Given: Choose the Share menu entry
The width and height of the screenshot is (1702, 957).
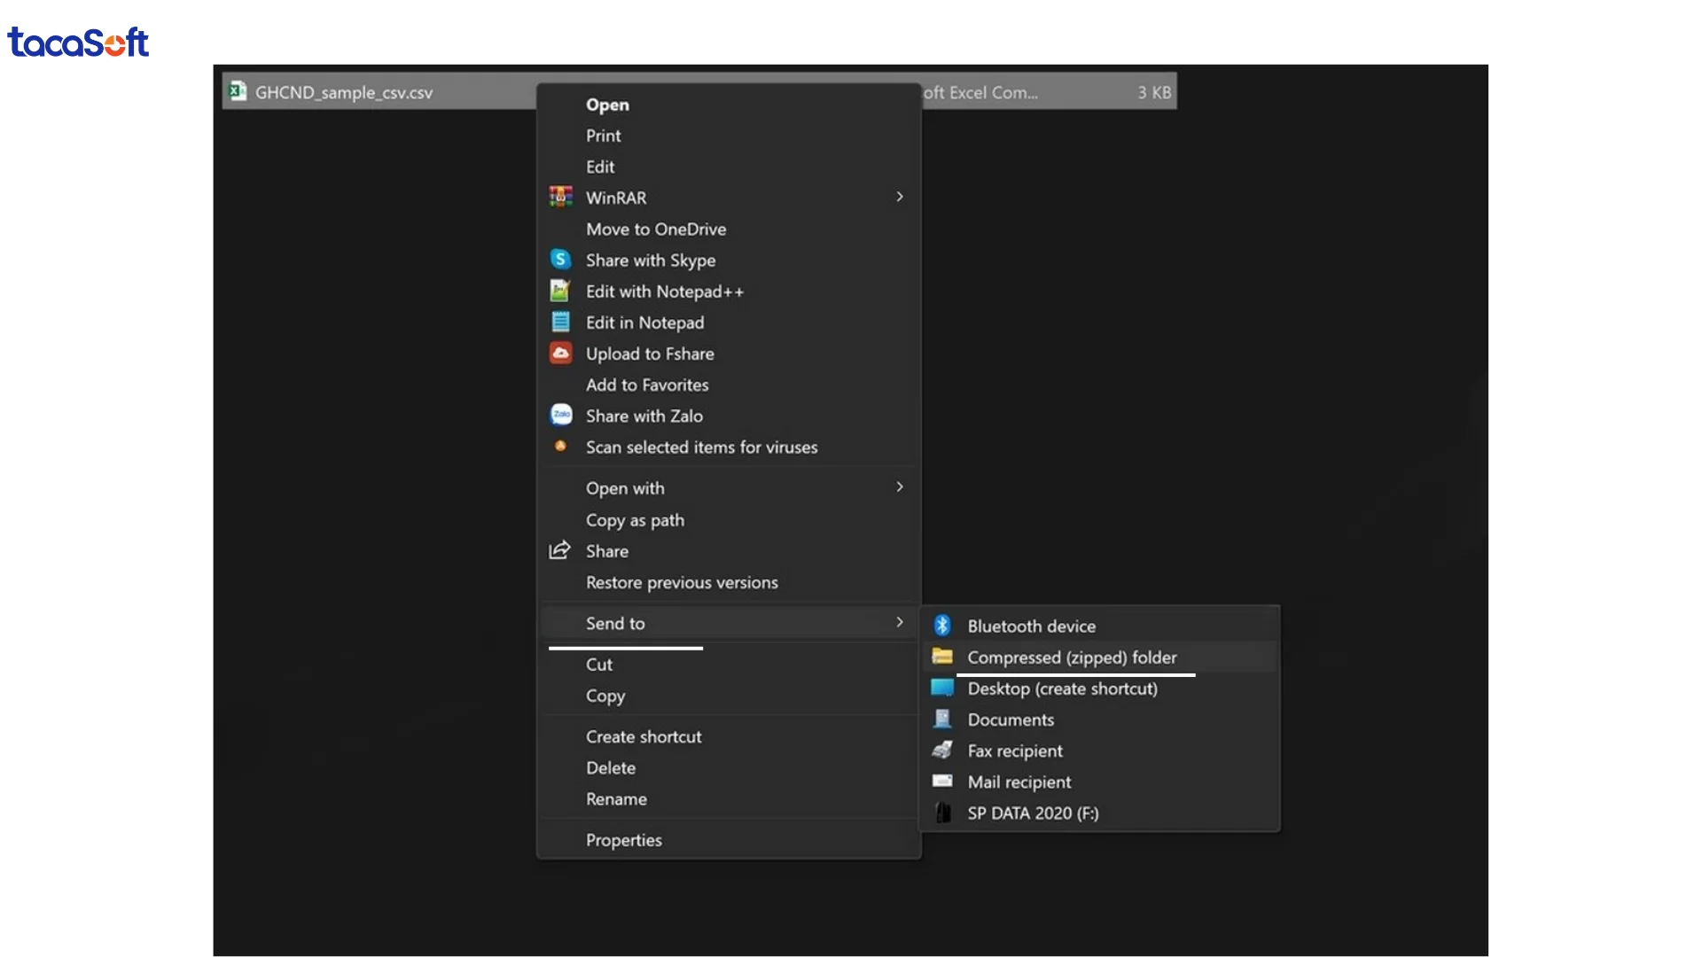Looking at the screenshot, I should tap(729, 551).
